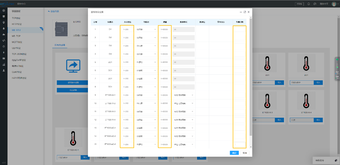This screenshot has height=165, width=340.
Task: Expand function code dropdown for row 5 DO1
Action: click(x=146, y=62)
